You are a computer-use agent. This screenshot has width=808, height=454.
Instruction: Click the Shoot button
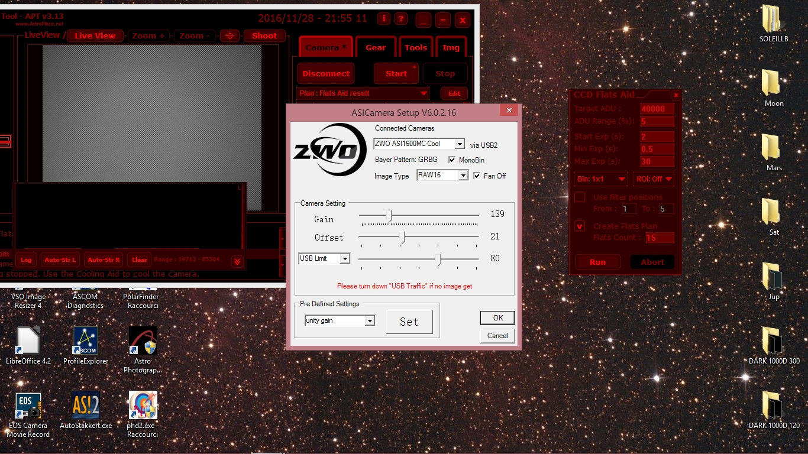tap(264, 35)
